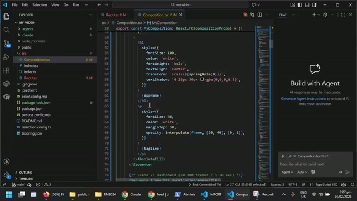Close the Composition.tsx tab
The height and width of the screenshot is (201, 357).
[181, 15]
